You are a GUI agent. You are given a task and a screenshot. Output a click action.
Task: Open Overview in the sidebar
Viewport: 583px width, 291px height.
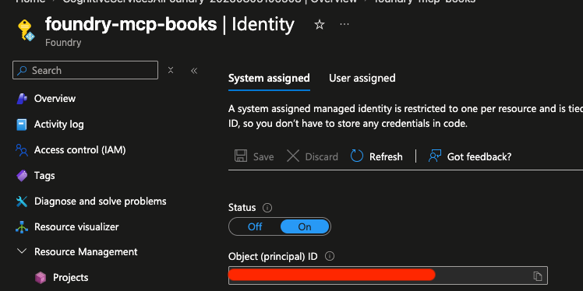tap(55, 99)
